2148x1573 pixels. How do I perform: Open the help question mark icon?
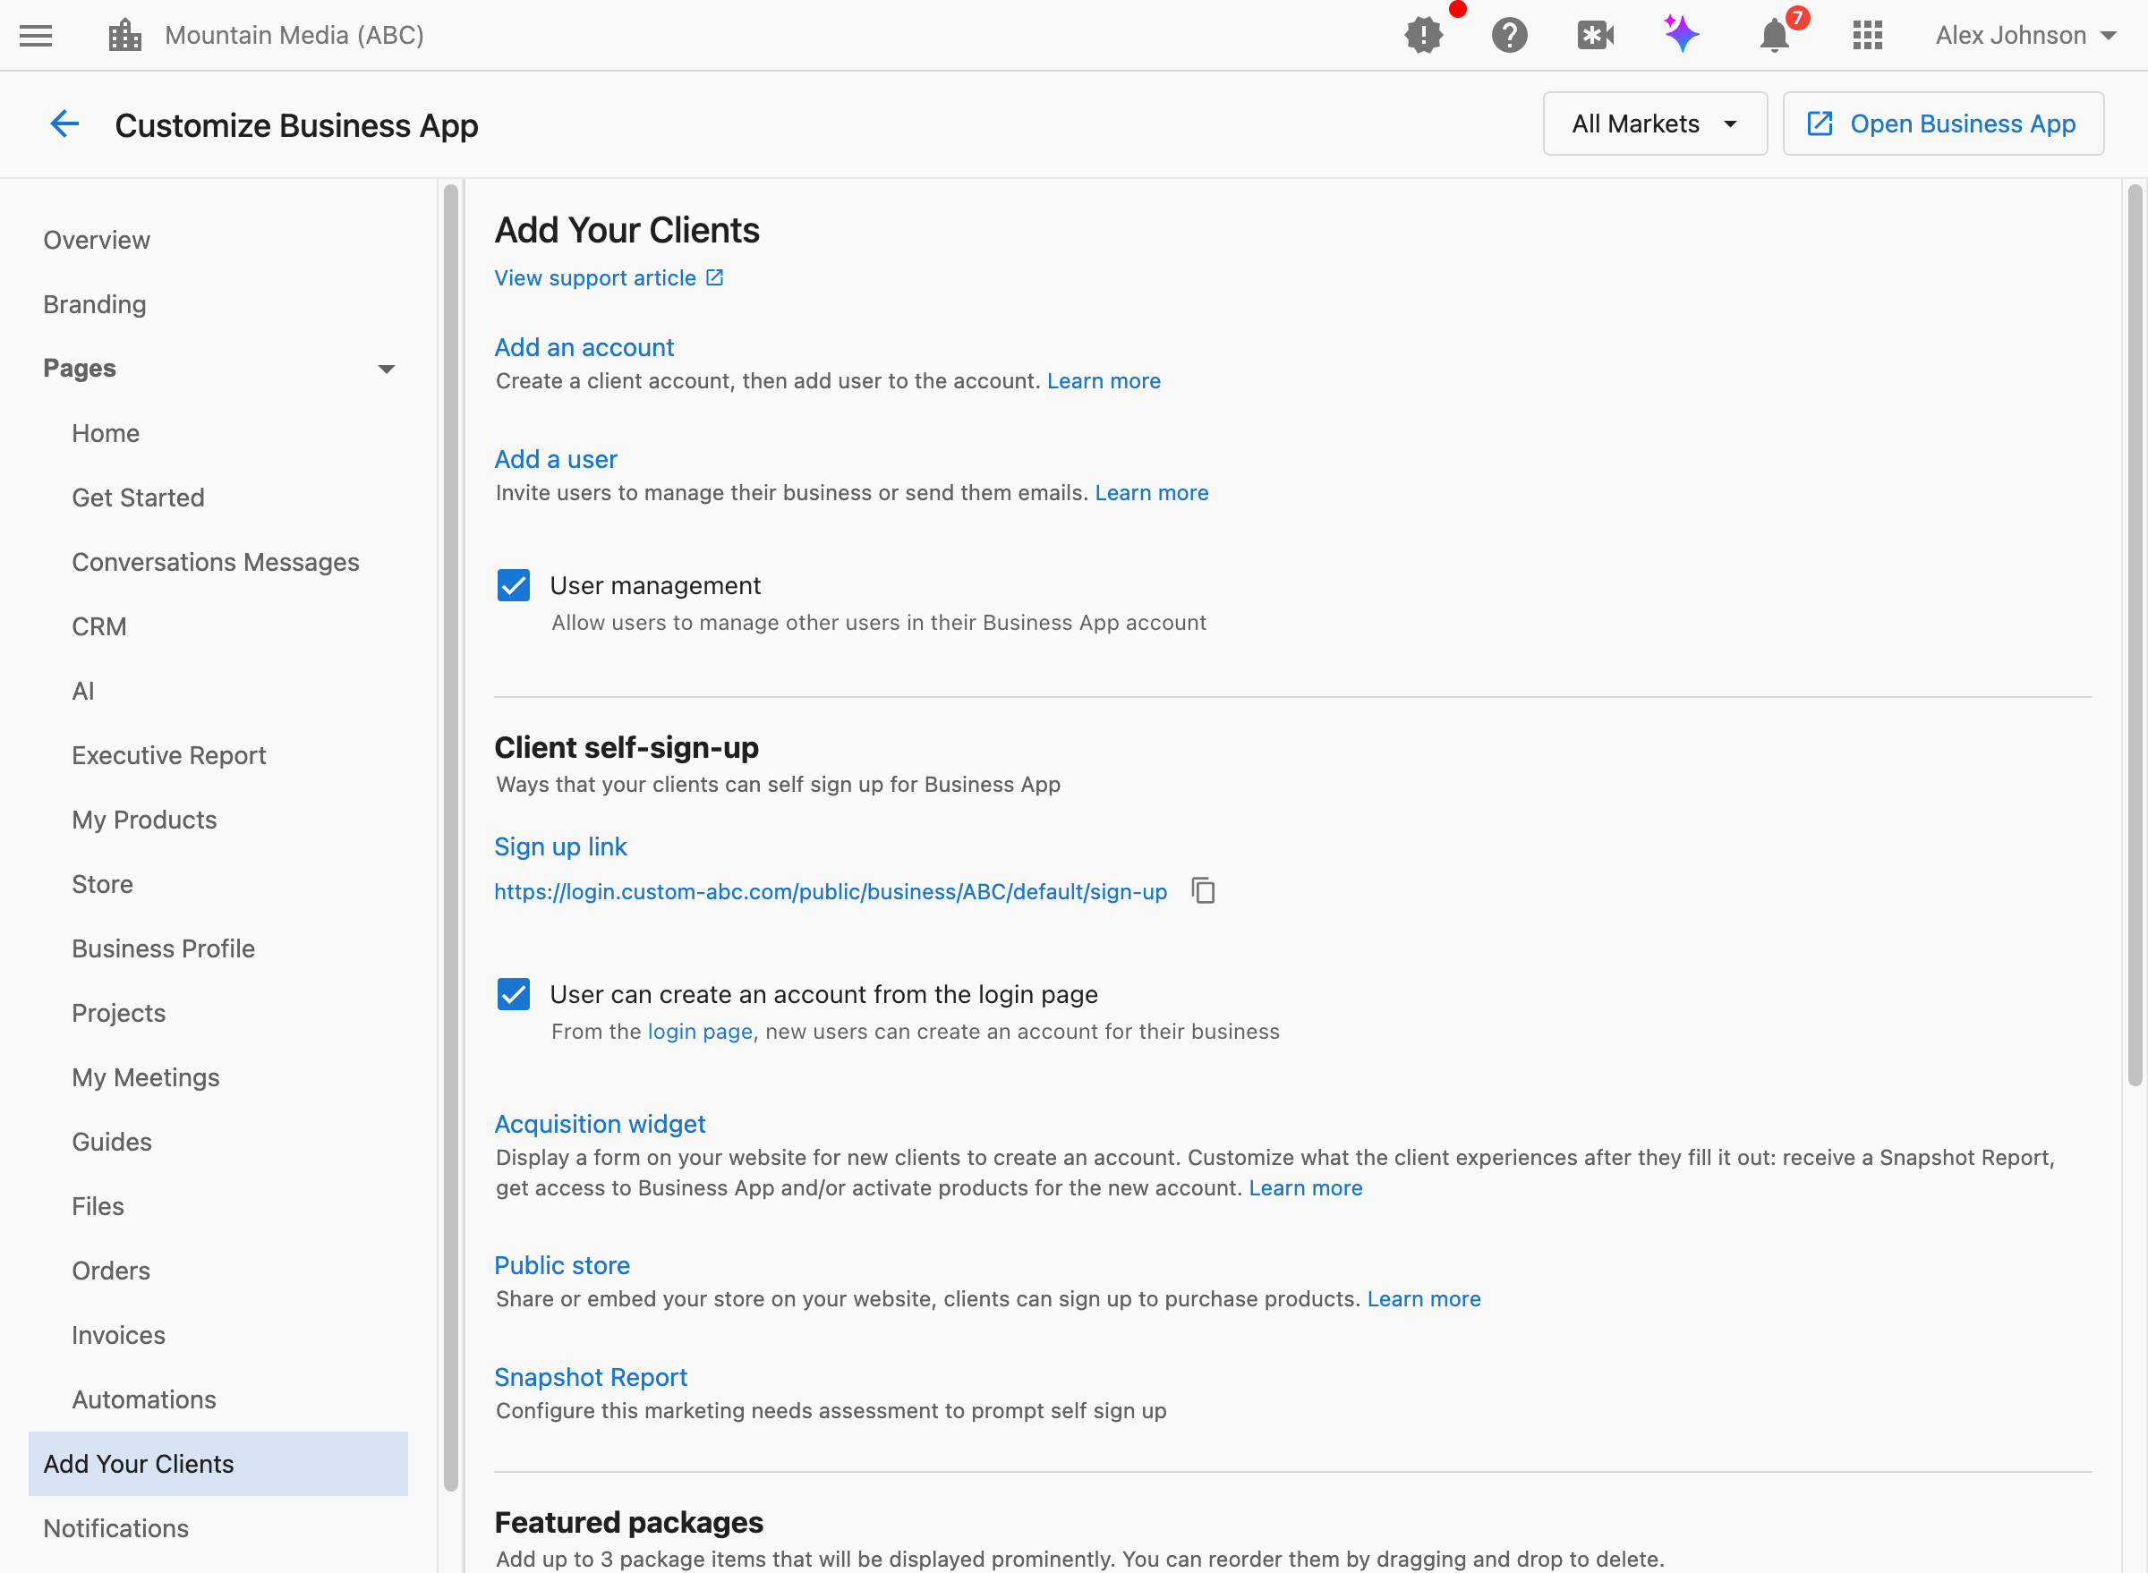(x=1510, y=35)
